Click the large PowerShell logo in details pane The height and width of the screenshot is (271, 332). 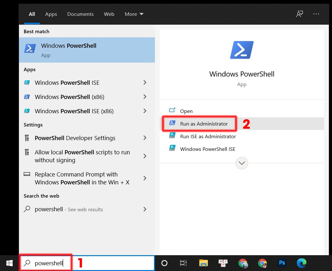click(242, 50)
